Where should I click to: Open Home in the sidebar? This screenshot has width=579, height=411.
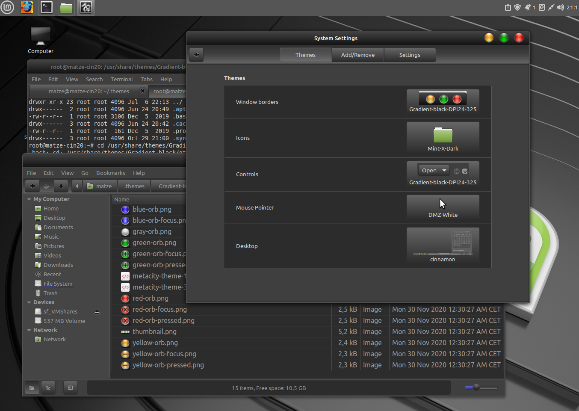51,209
